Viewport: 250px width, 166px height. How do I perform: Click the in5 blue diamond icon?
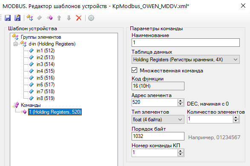pos(32,78)
